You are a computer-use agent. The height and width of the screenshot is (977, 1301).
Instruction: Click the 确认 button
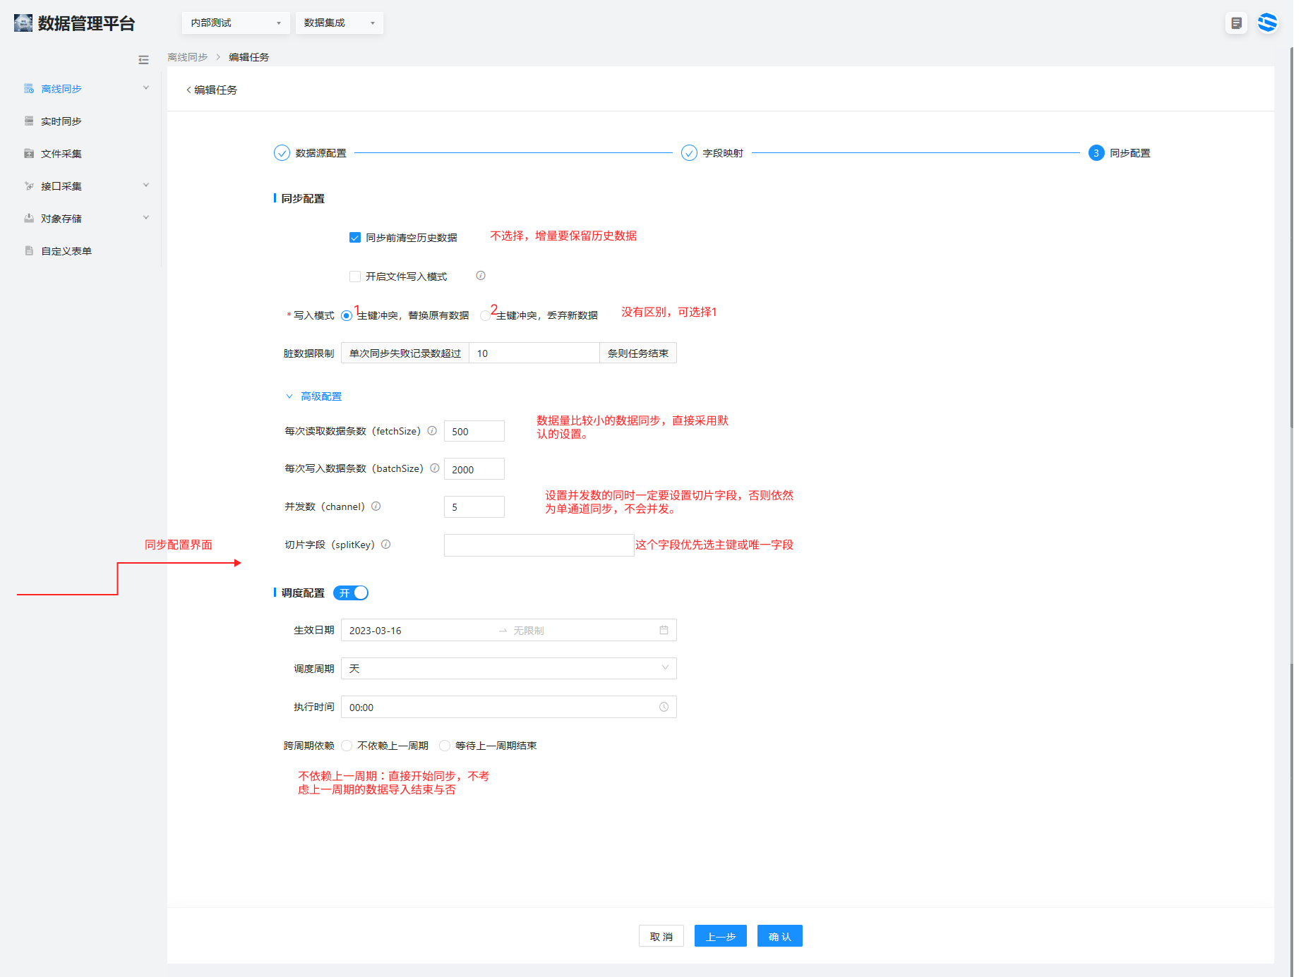click(x=779, y=936)
